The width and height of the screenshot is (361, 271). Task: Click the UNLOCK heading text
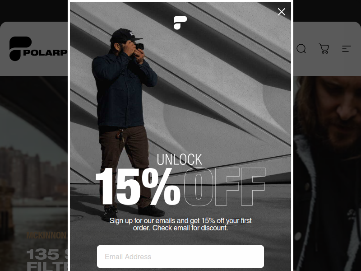point(179,159)
